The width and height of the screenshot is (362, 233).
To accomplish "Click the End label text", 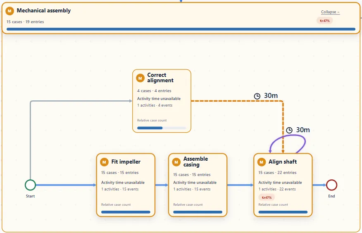I will point(331,196).
